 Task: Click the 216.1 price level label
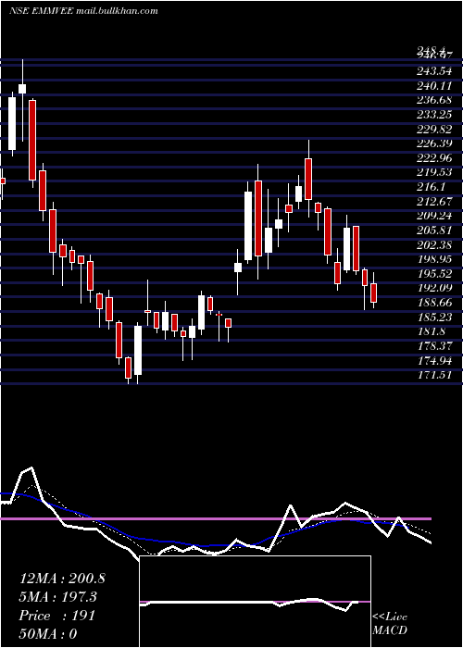coord(431,187)
